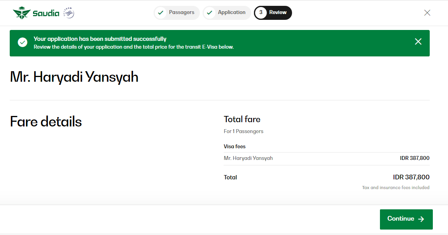Image resolution: width=448 pixels, height=235 pixels.
Task: Open the Application step
Action: 231,12
